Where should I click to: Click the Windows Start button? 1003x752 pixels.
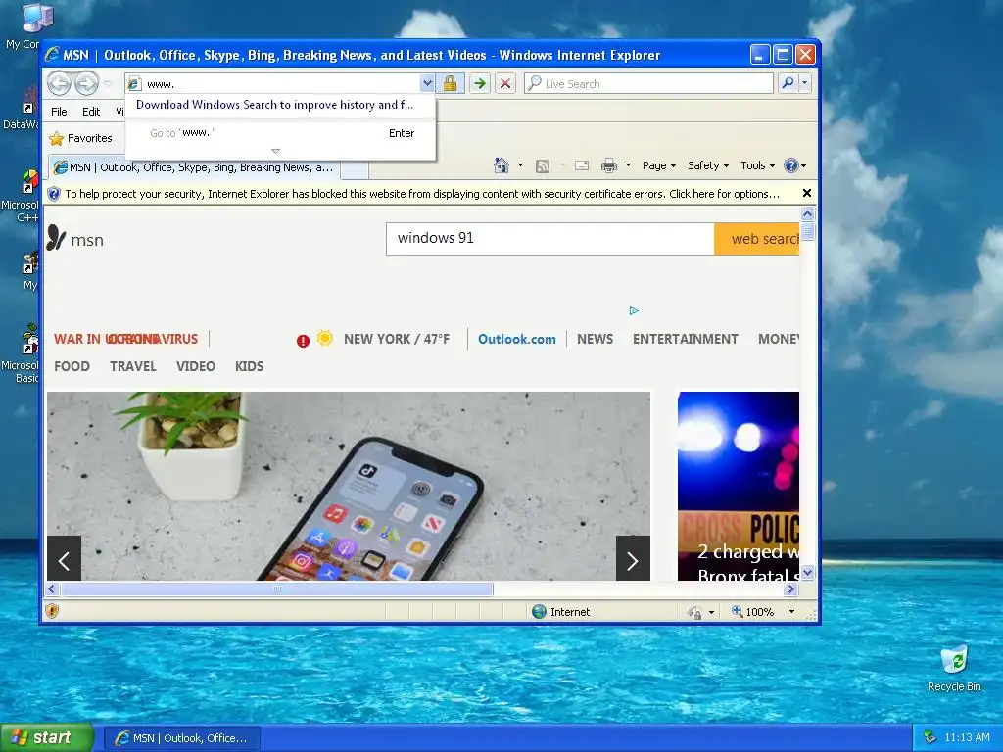coord(47,738)
